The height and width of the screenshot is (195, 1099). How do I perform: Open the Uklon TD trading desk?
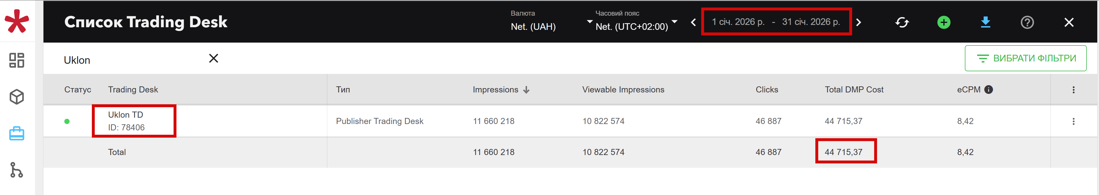tap(125, 115)
